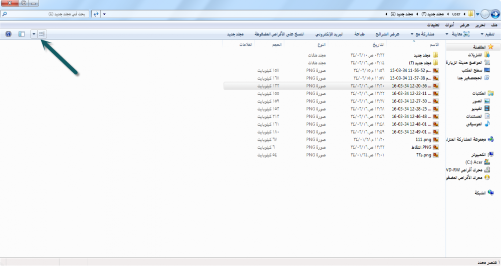Open the address bar history dropdown
The image size is (501, 266).
pyautogui.click(x=104, y=14)
